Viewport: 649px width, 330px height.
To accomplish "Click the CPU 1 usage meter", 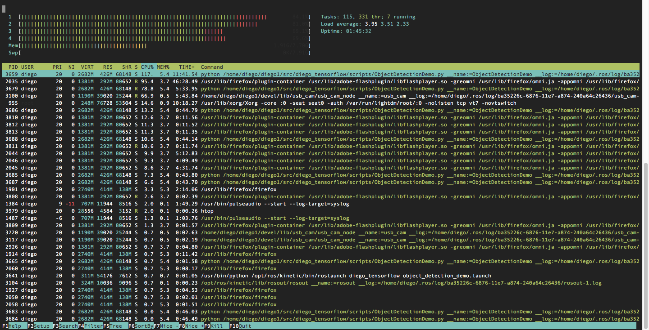I will click(160, 17).
